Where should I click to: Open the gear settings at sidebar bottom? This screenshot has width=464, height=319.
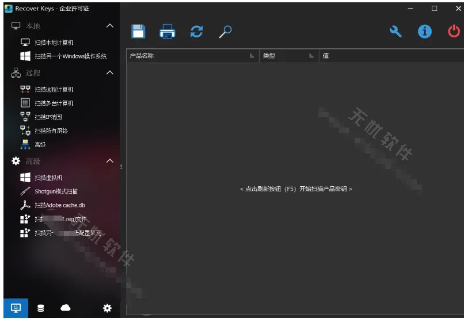[x=107, y=308]
